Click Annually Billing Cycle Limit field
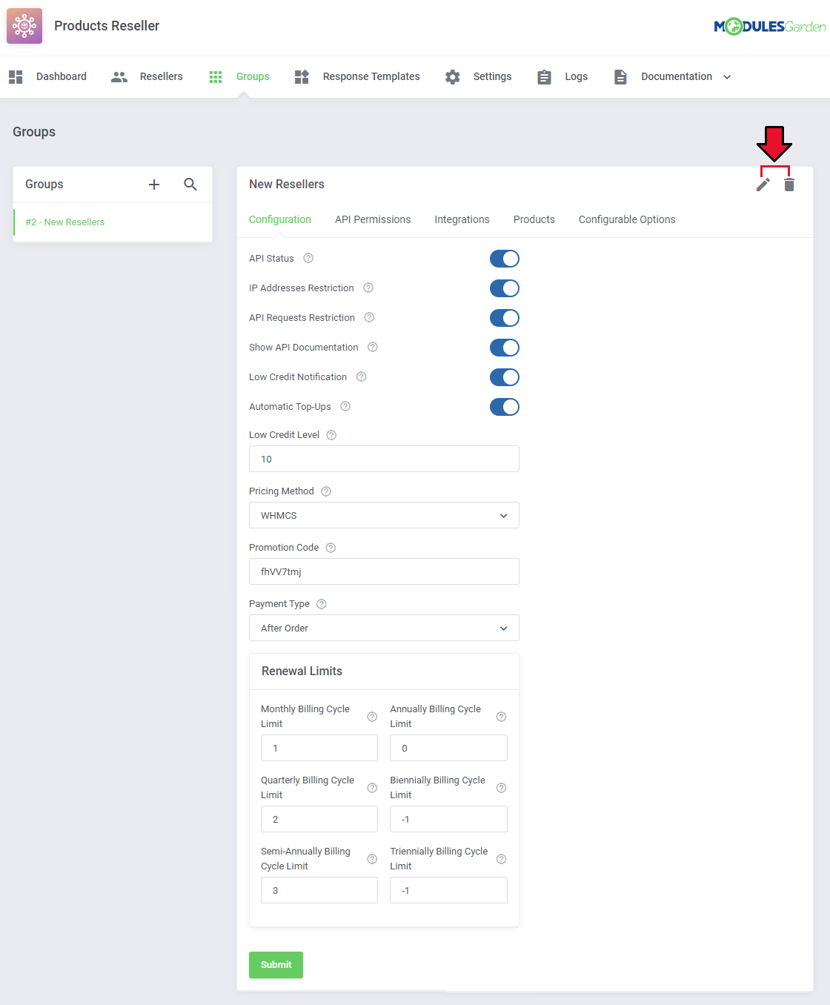 coord(448,748)
